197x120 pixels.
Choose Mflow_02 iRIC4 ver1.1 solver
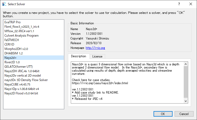coord(34,31)
